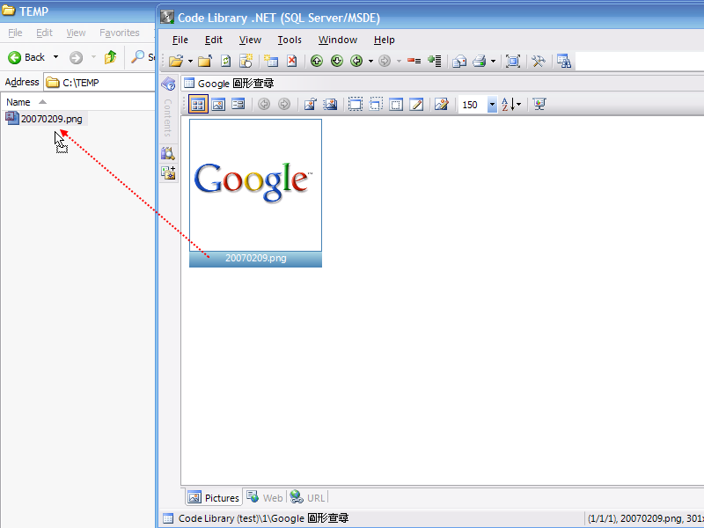Go back with the green left arrow

coord(356,61)
